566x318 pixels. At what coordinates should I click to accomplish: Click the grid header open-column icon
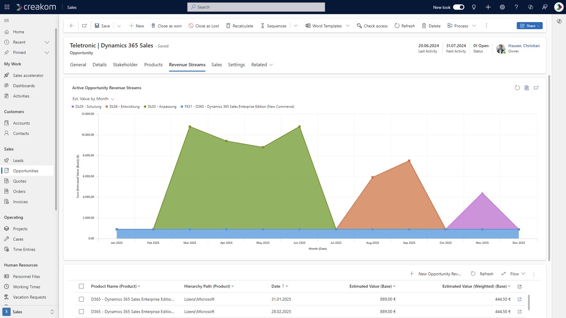coord(520,286)
